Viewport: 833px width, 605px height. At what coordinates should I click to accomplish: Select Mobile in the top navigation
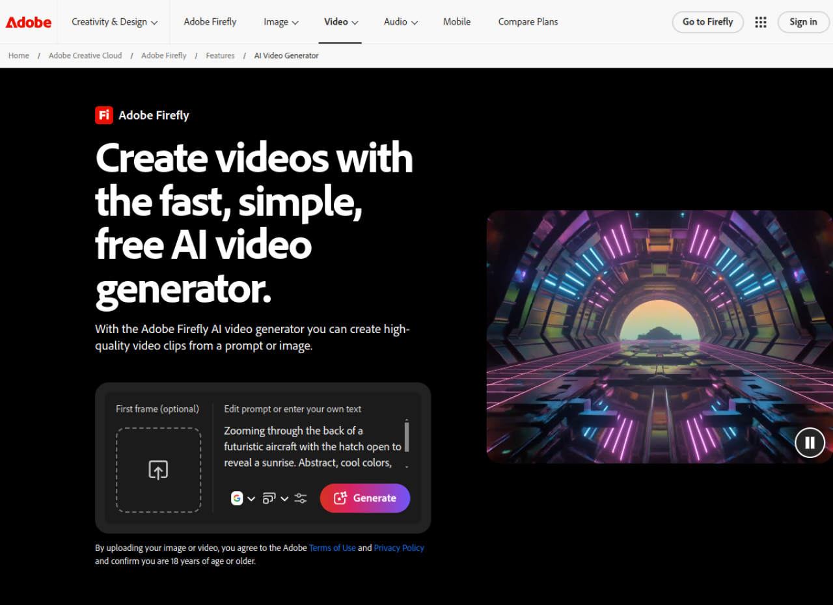click(457, 22)
